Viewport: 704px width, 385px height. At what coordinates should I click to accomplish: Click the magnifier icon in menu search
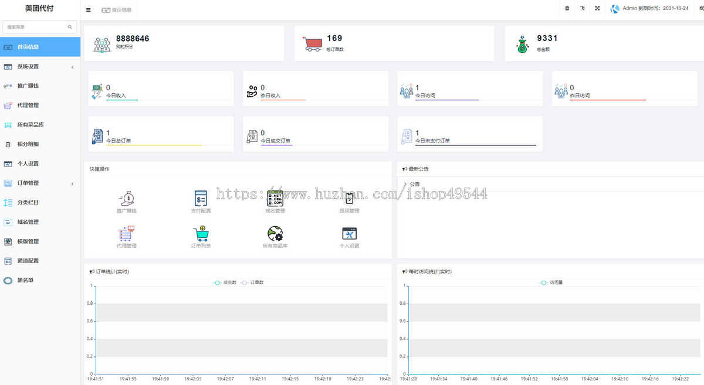[70, 27]
